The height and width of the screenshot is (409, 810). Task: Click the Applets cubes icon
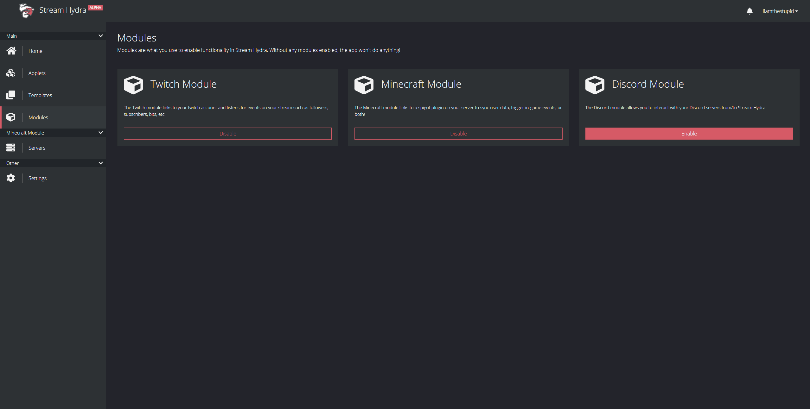pyautogui.click(x=11, y=73)
